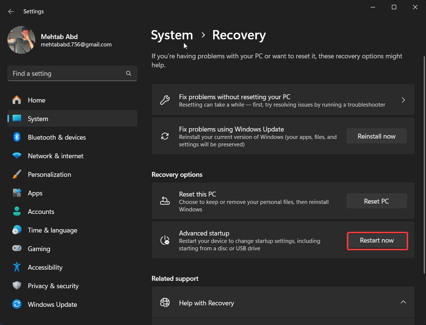426x325 pixels.
Task: Open Windows Update label in sidebar
Action: (x=52, y=305)
